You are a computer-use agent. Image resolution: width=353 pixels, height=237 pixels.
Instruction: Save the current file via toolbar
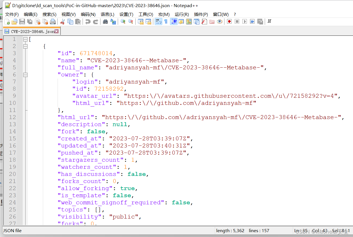(x=22, y=22)
